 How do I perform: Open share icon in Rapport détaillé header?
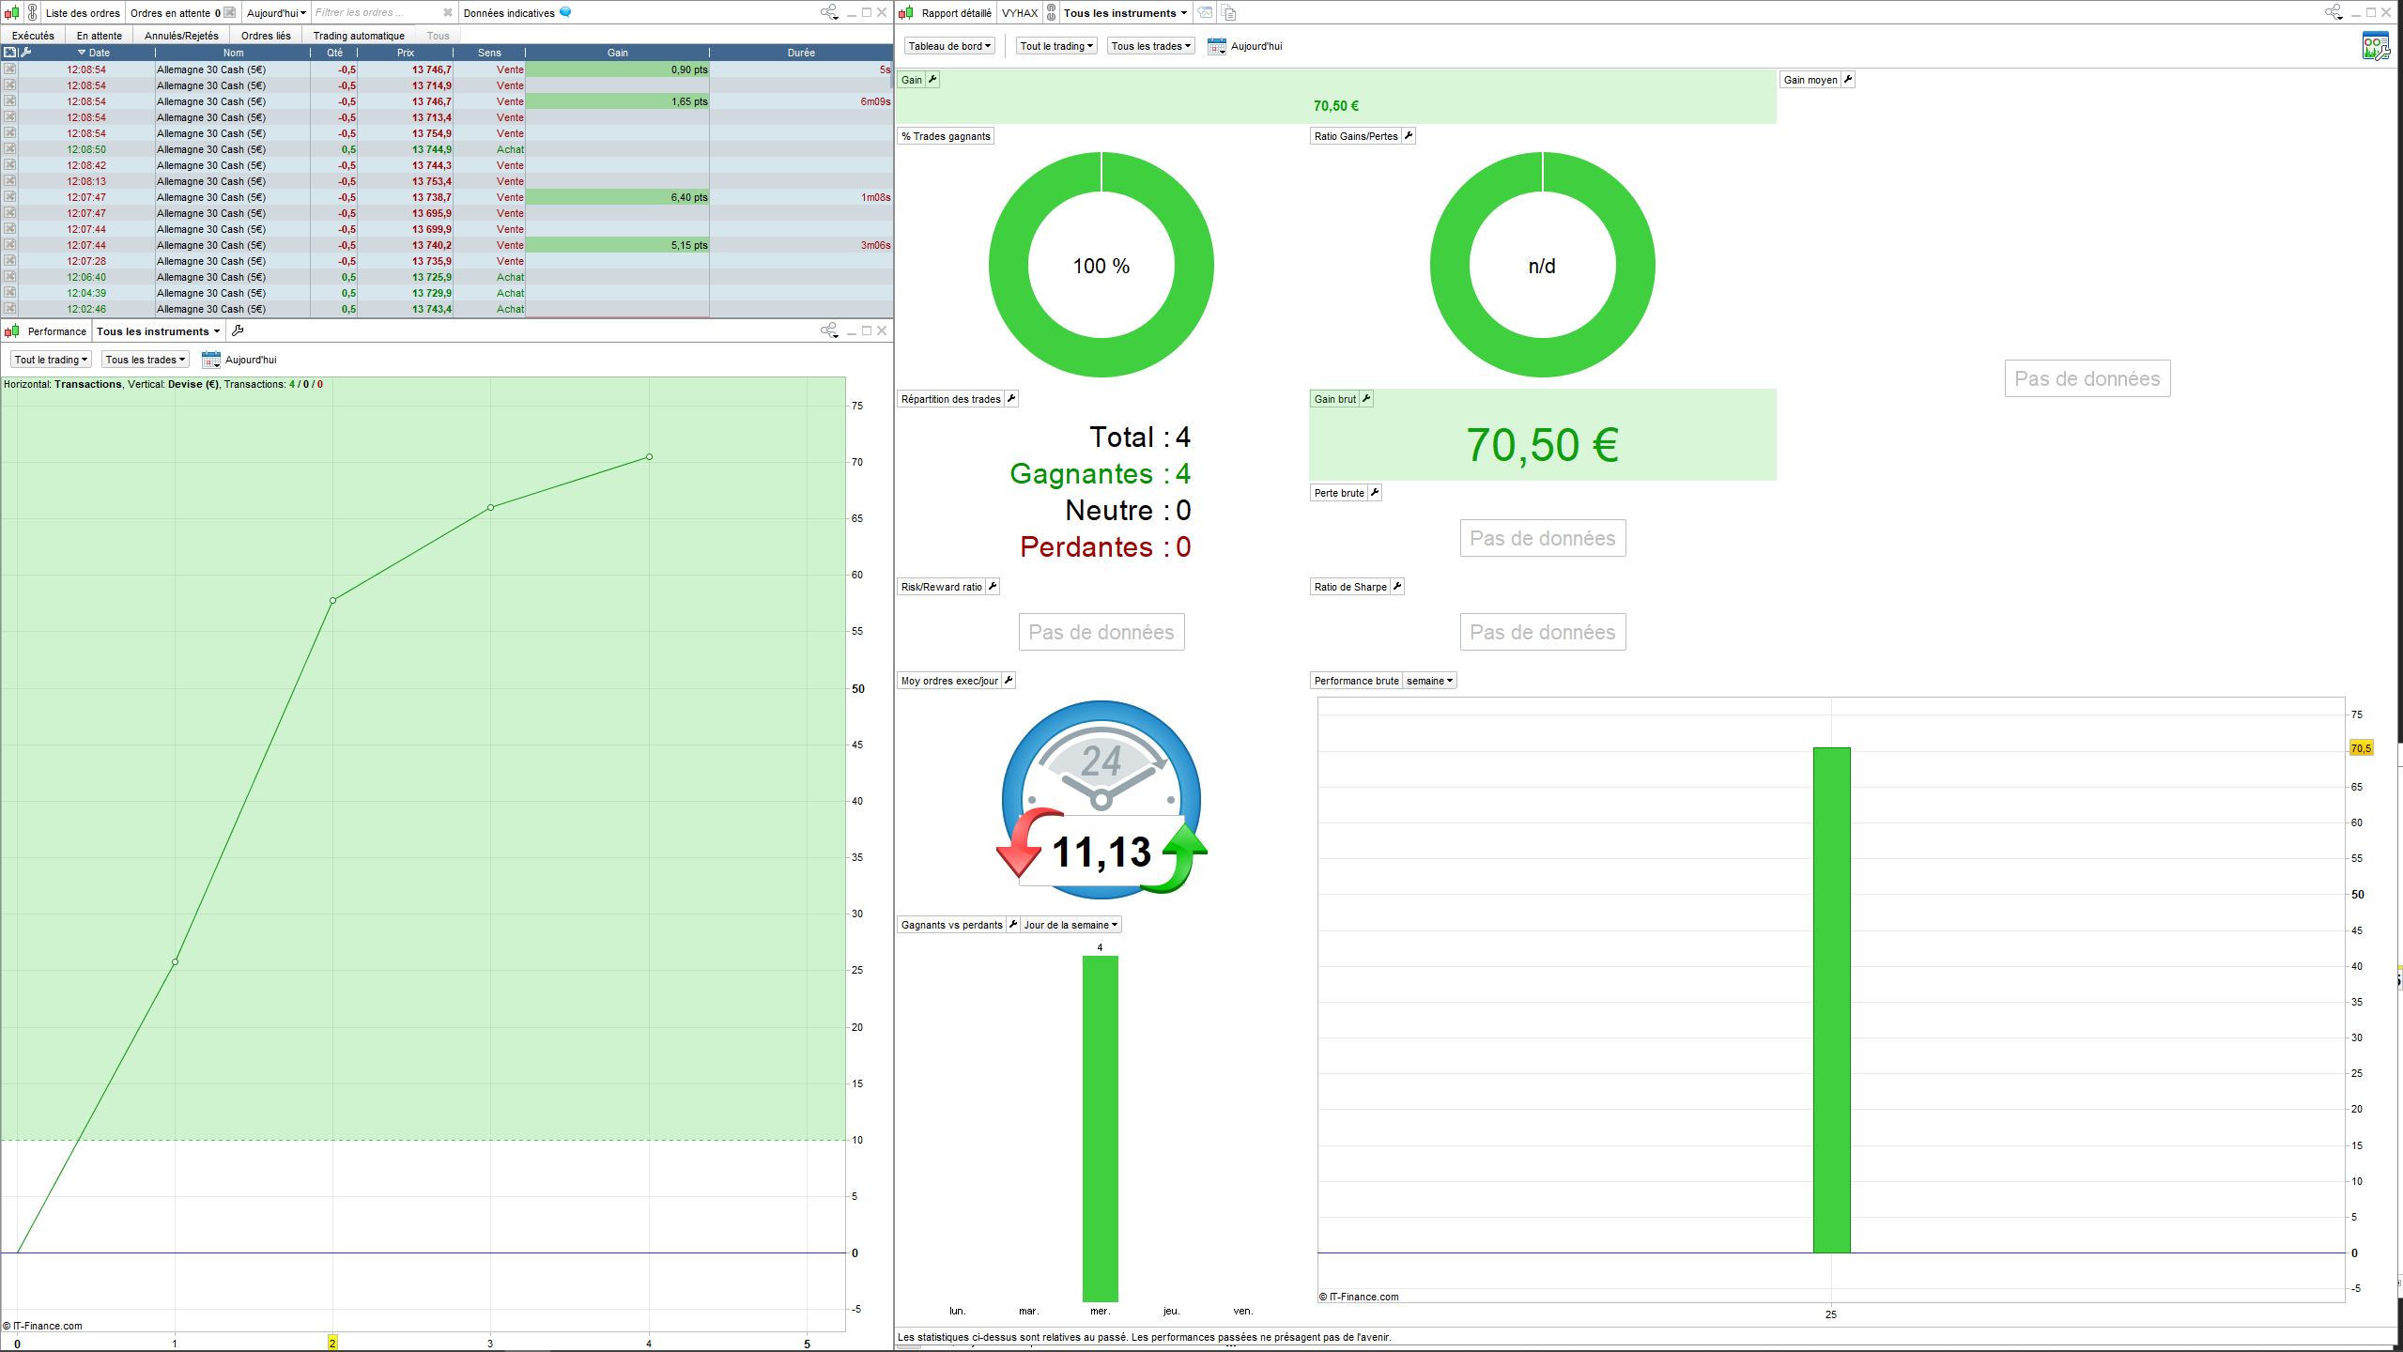pyautogui.click(x=2333, y=12)
